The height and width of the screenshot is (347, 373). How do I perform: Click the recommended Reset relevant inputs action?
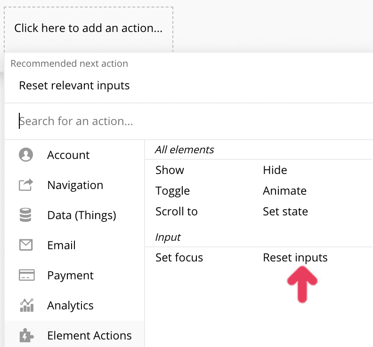point(74,86)
